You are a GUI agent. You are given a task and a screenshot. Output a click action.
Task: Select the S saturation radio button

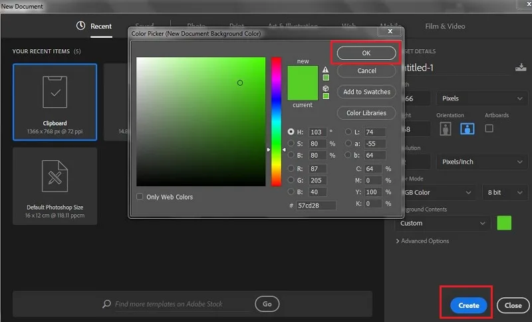[x=291, y=143]
